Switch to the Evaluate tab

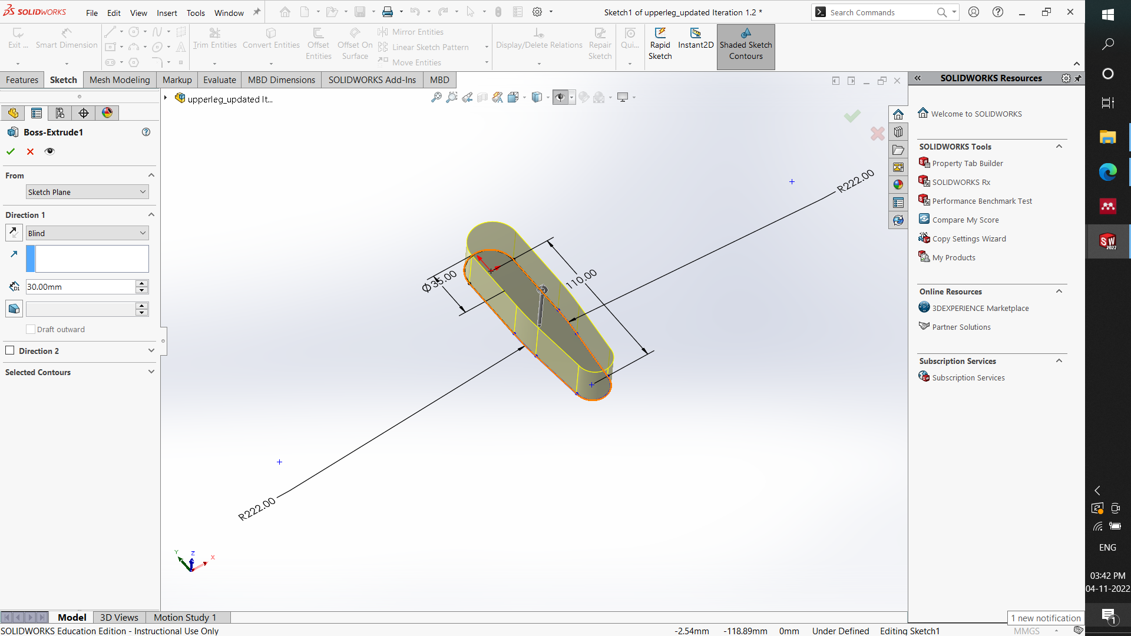pos(219,79)
